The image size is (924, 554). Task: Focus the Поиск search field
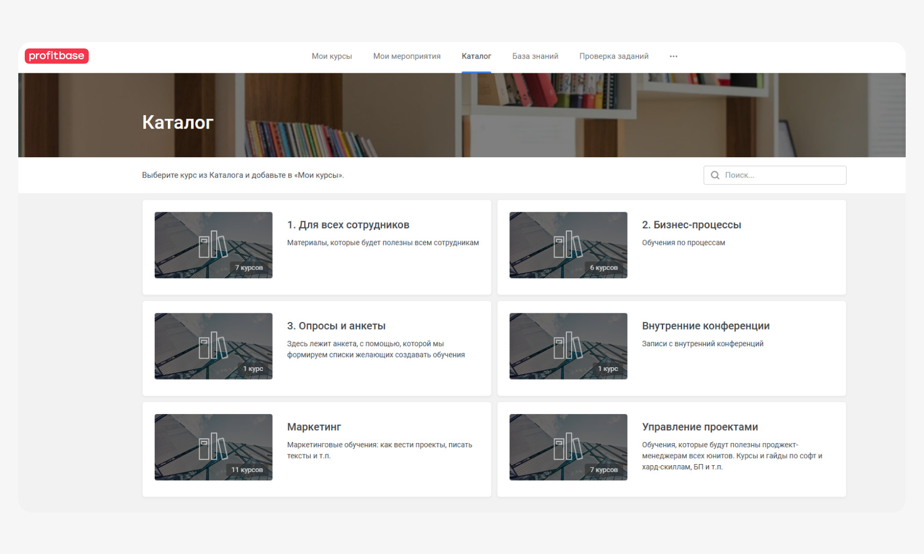pos(781,175)
